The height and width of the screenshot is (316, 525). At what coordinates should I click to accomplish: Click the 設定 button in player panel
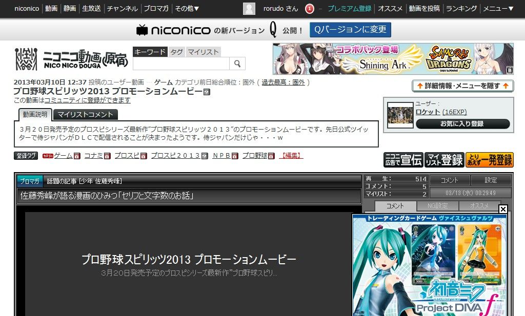tap(491, 180)
